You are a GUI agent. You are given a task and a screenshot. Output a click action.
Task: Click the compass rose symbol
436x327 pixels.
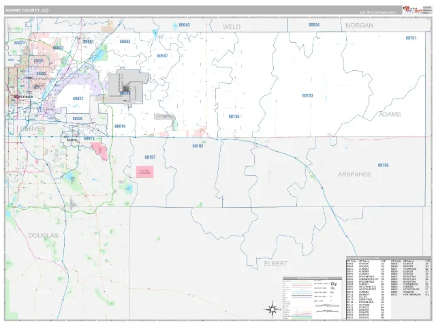272,309
